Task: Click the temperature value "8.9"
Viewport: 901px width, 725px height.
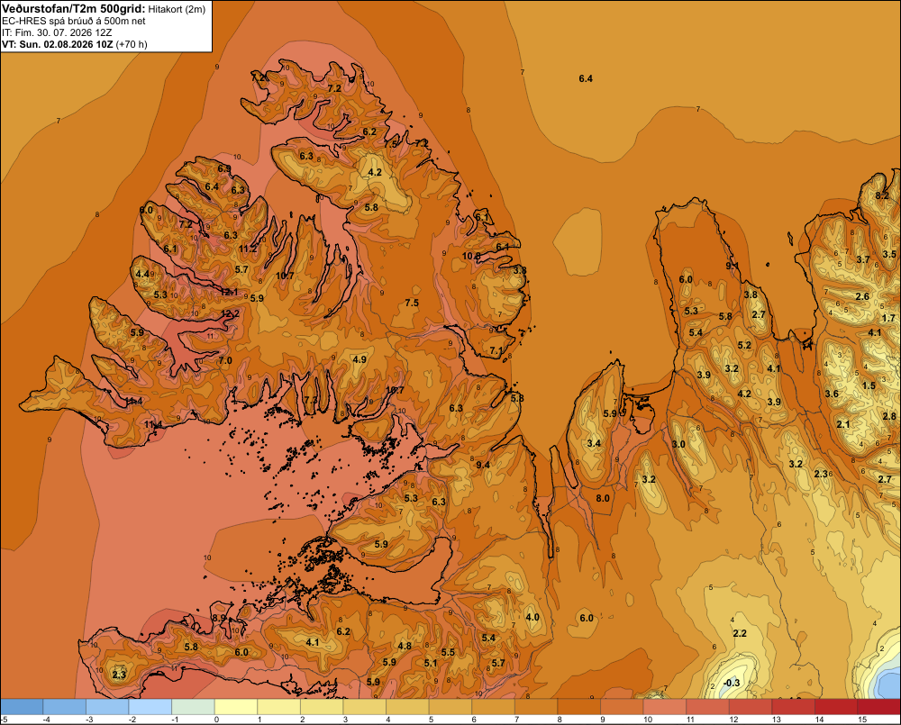Action: (x=219, y=618)
